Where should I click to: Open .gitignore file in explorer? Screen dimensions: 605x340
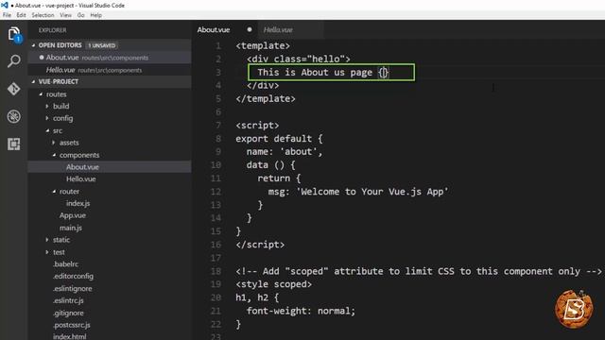[68, 313]
